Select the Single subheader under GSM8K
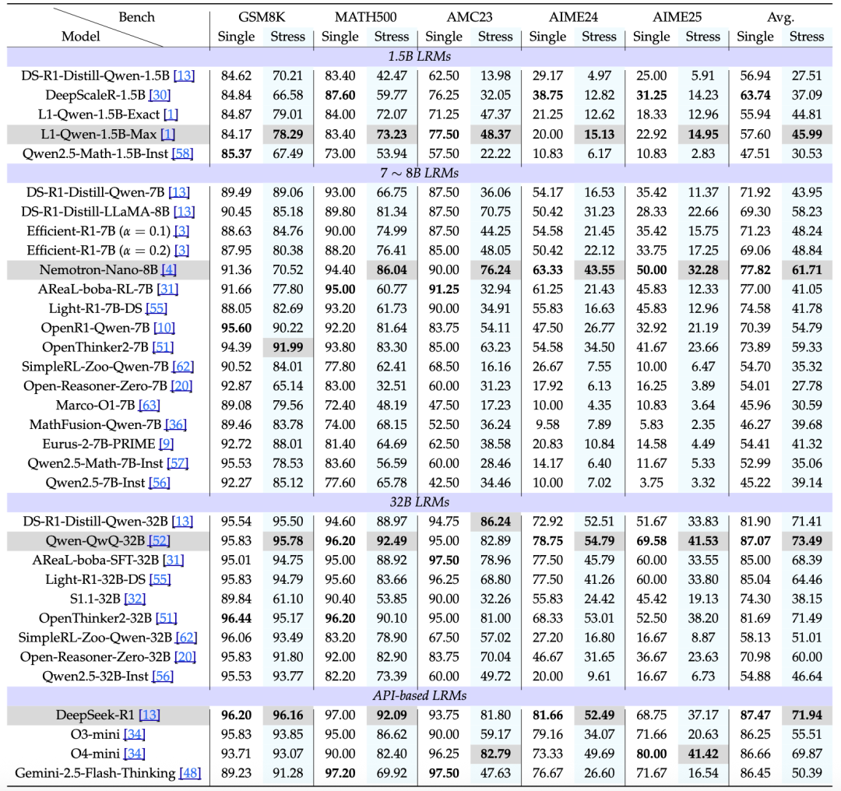 coord(236,37)
